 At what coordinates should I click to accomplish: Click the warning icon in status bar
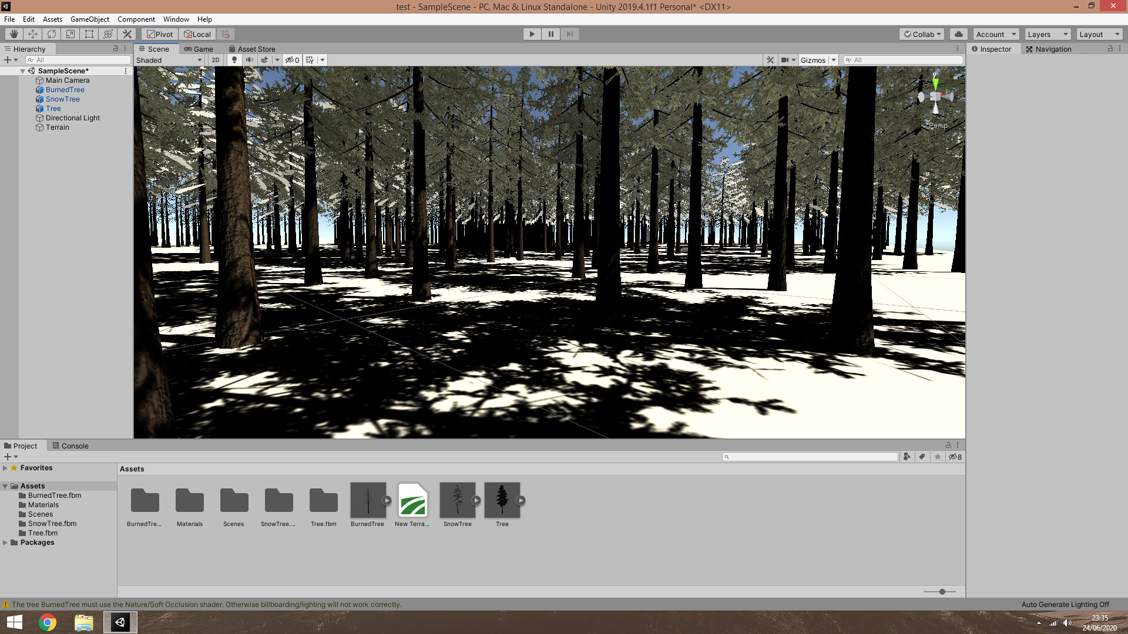(x=6, y=605)
